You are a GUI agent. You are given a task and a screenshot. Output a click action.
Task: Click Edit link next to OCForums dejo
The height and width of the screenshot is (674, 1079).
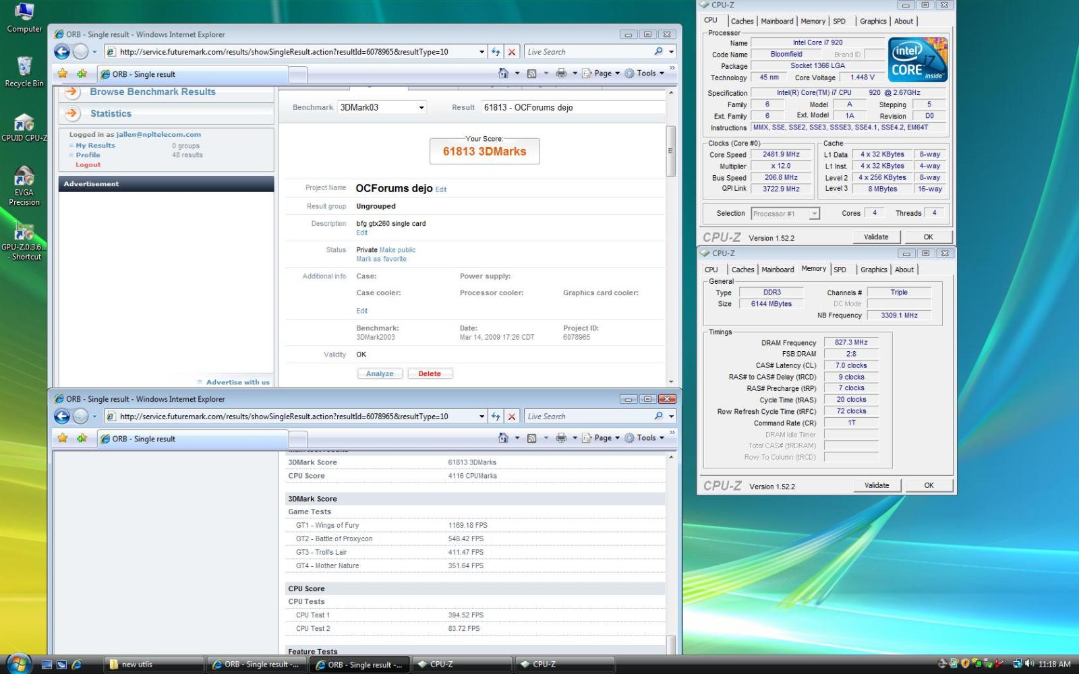[441, 190]
